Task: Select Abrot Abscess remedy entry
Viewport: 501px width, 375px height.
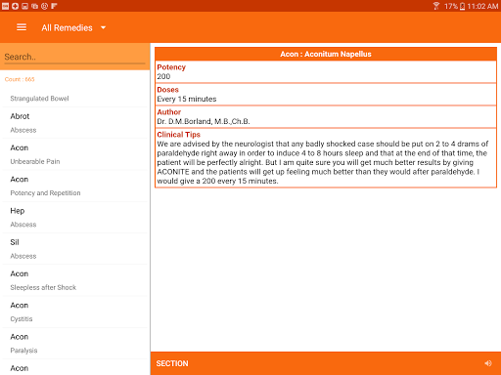Action: pyautogui.click(x=75, y=123)
